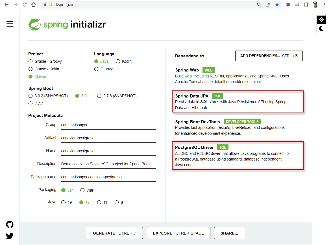This screenshot has height=245, width=331.
Task: Edit the Description field
Action: [108, 164]
